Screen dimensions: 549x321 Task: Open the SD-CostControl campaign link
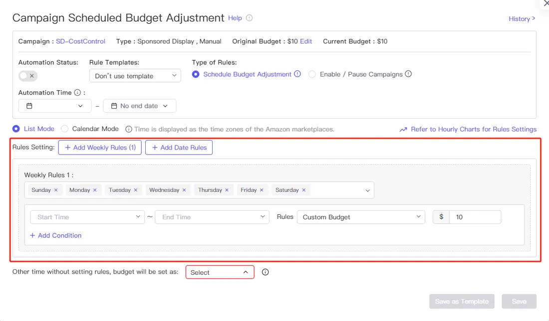pos(80,41)
